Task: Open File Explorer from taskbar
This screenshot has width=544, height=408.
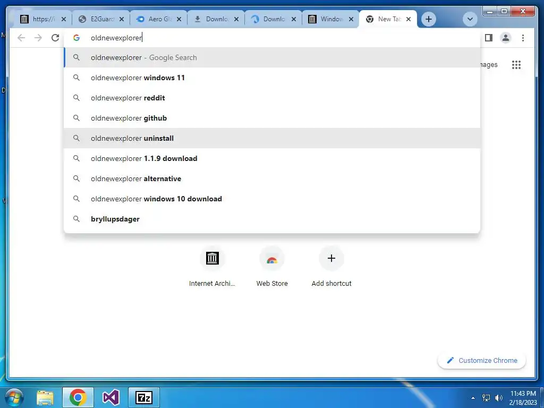Action: [x=45, y=397]
